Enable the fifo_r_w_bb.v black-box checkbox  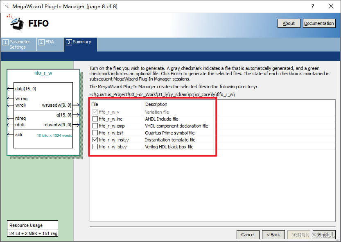(x=95, y=147)
